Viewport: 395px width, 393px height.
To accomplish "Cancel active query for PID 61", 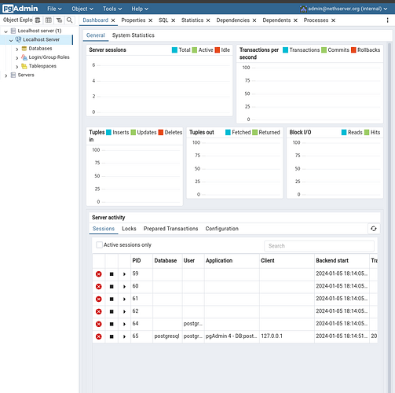I will click(112, 299).
